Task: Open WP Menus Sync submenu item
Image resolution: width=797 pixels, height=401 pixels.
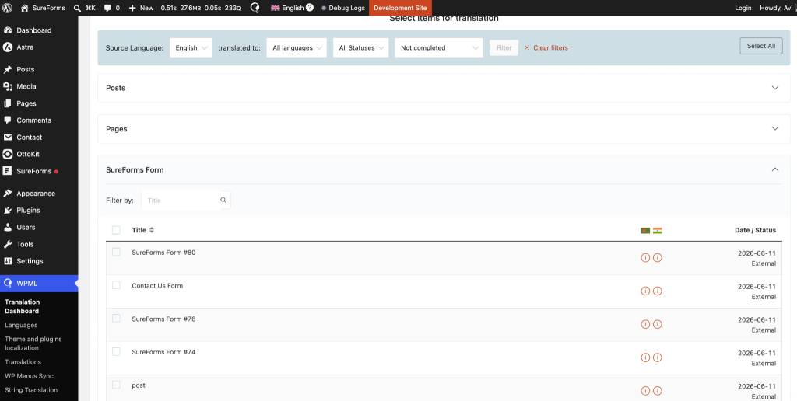Action: (x=29, y=376)
